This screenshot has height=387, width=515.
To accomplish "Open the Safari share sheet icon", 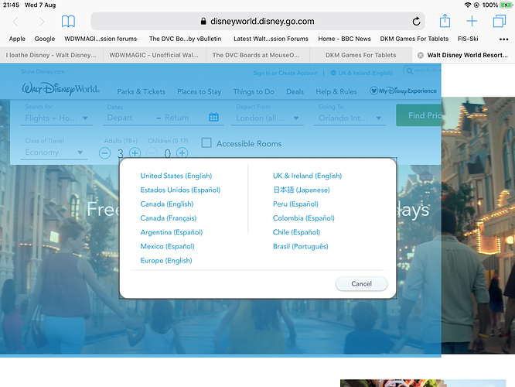I will [x=445, y=21].
